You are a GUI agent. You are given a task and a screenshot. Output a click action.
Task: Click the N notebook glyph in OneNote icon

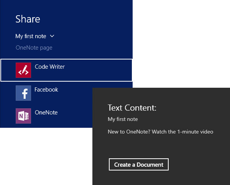(21, 116)
